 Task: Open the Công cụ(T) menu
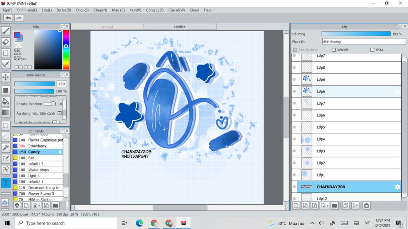155,10
